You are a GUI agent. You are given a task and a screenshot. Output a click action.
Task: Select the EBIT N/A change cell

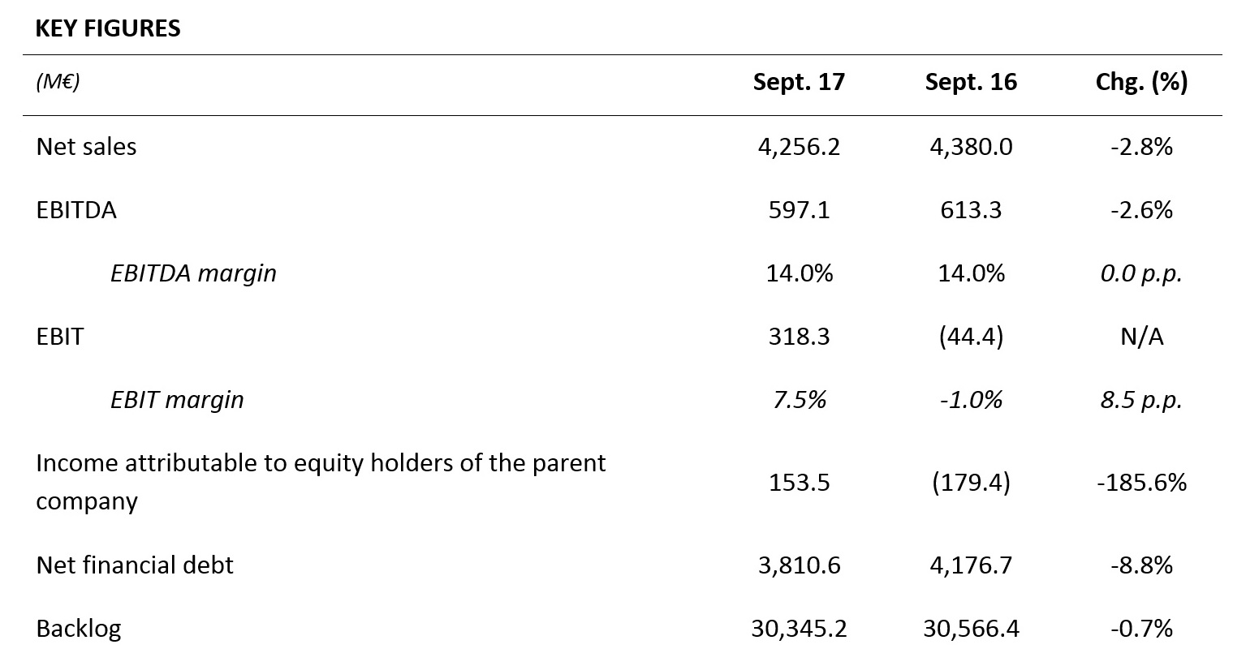(x=1141, y=337)
